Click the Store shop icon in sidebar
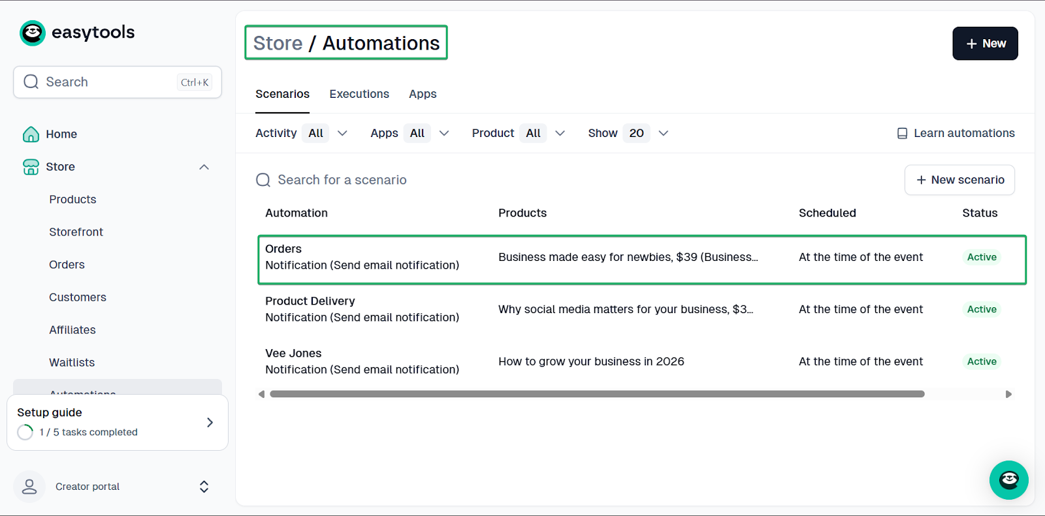This screenshot has height=516, width=1045. [31, 167]
